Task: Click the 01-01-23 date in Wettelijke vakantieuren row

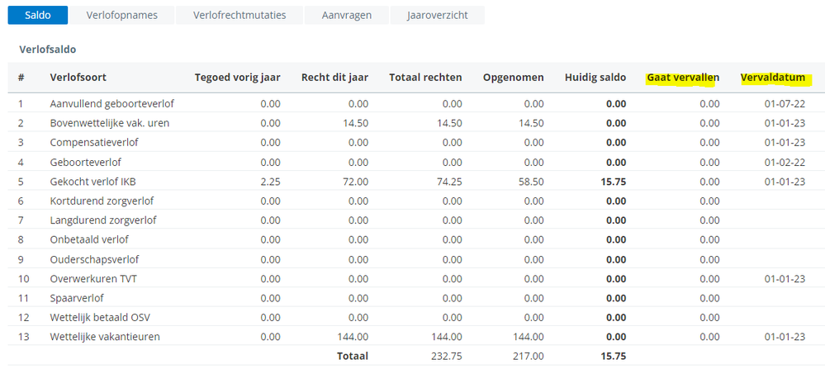Action: [785, 337]
